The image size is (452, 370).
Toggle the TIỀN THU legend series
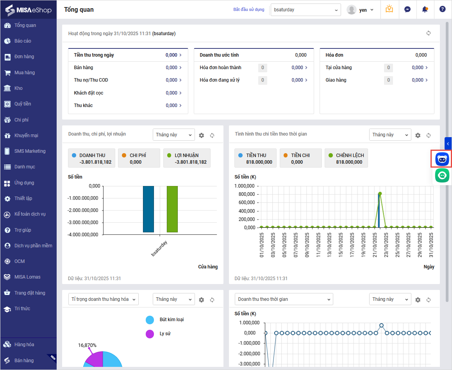point(255,158)
